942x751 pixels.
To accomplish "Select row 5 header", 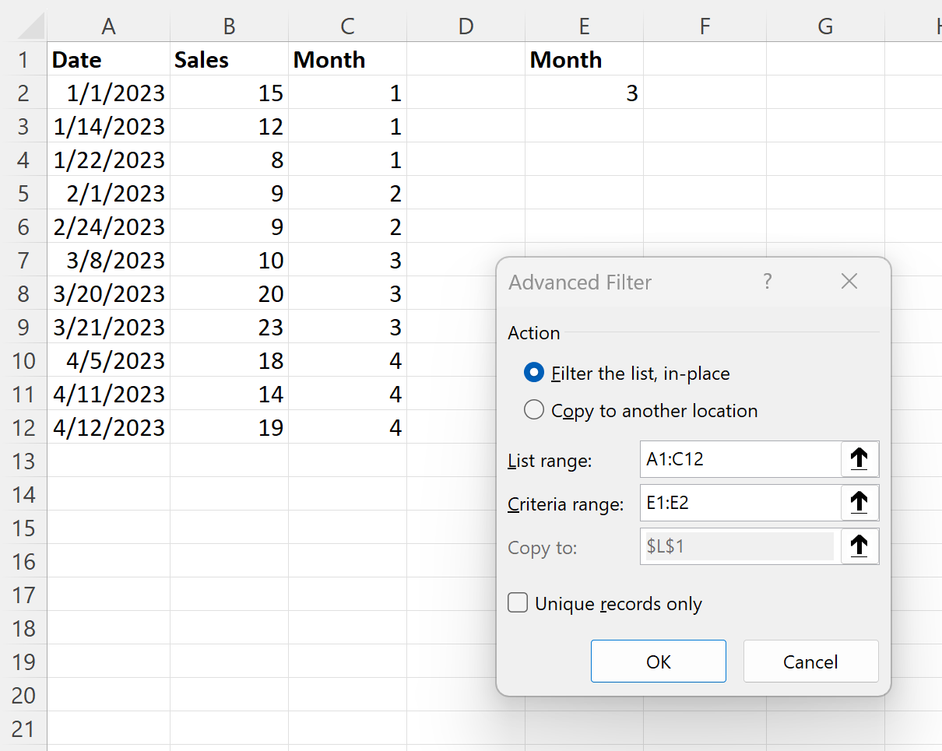I will point(24,193).
